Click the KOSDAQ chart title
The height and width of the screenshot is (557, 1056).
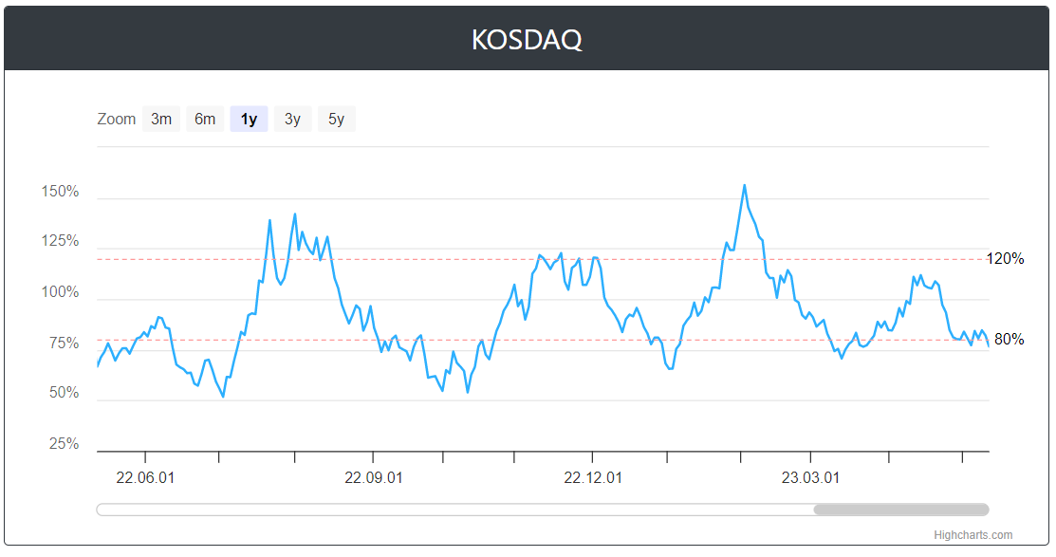pos(527,40)
